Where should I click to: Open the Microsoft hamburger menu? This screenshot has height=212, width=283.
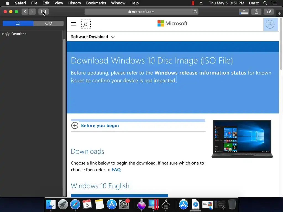coord(74,24)
